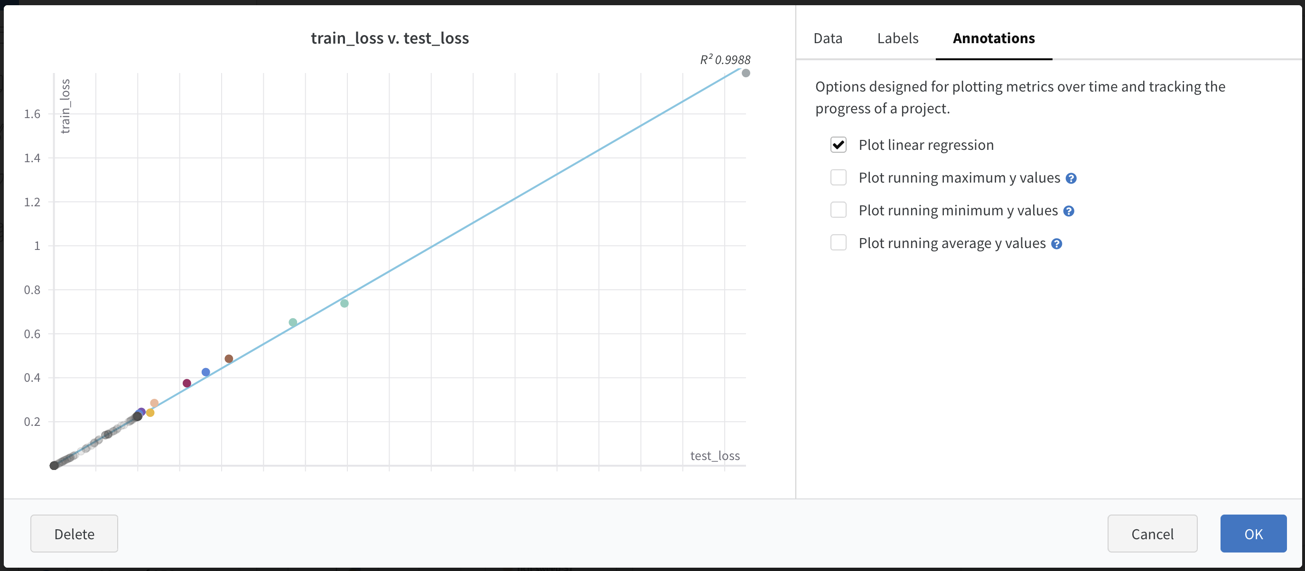Click the Delete button

point(74,534)
